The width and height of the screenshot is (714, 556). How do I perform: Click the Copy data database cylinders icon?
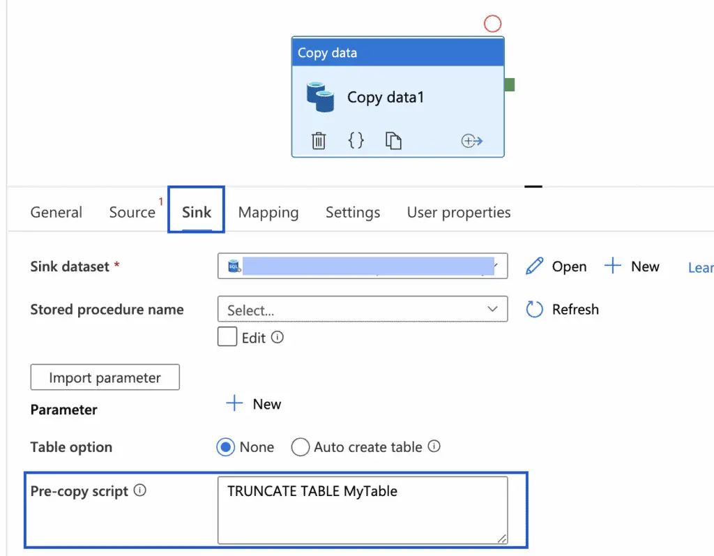[320, 97]
